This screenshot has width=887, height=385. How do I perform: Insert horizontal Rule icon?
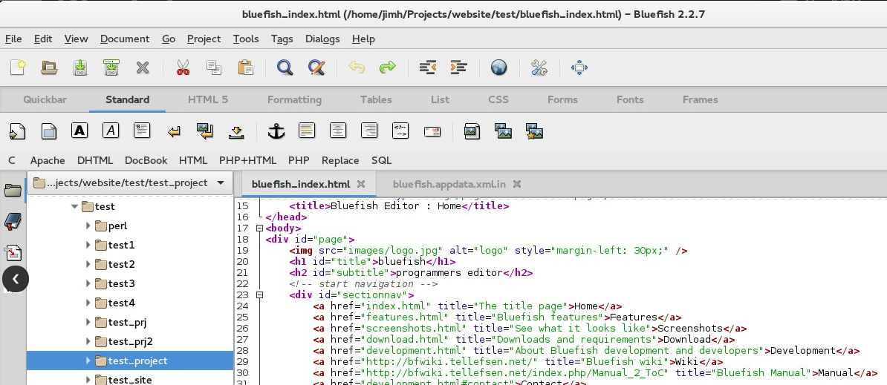(x=307, y=131)
